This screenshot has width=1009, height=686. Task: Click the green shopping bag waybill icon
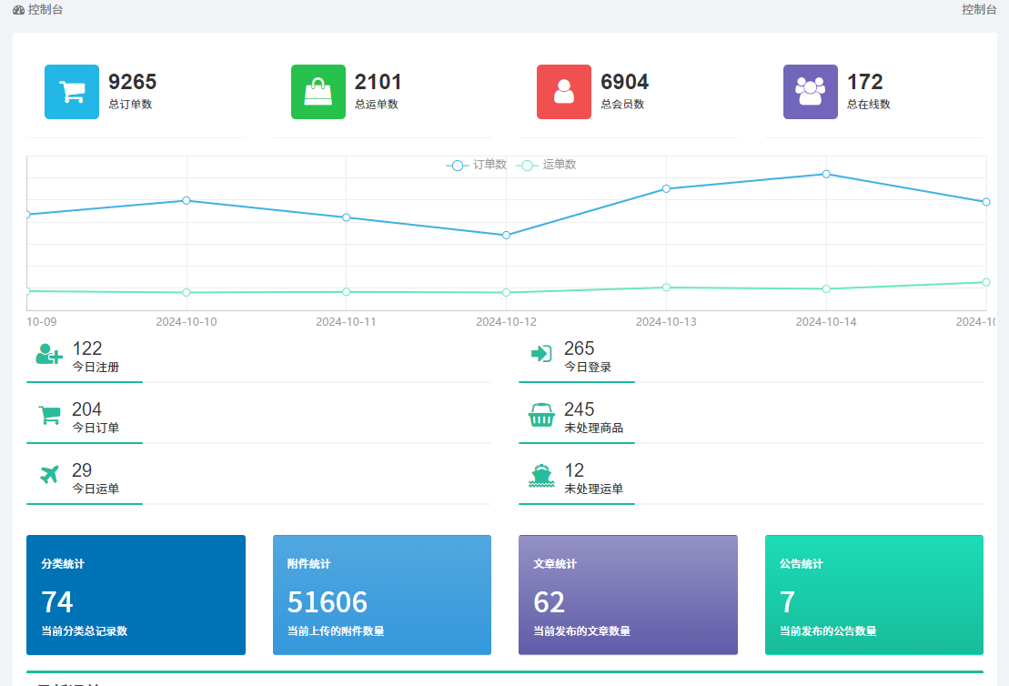[x=318, y=92]
